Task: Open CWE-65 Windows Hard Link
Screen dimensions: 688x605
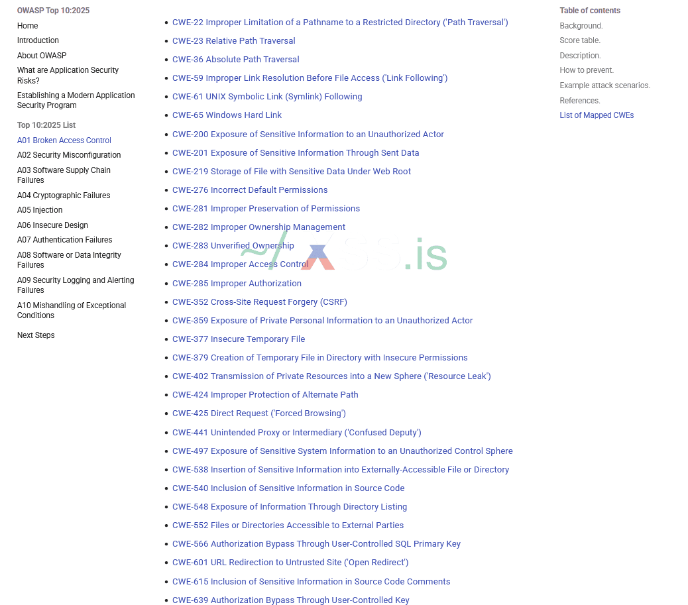Action: [227, 115]
